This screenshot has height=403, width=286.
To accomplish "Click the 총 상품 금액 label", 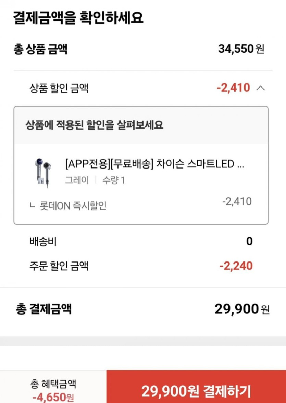I will click(x=40, y=49).
